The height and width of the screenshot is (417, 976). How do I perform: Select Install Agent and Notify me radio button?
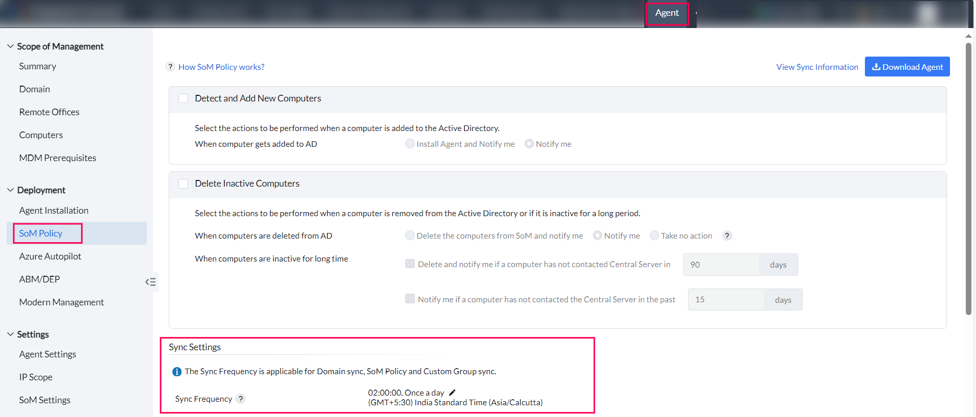[410, 144]
